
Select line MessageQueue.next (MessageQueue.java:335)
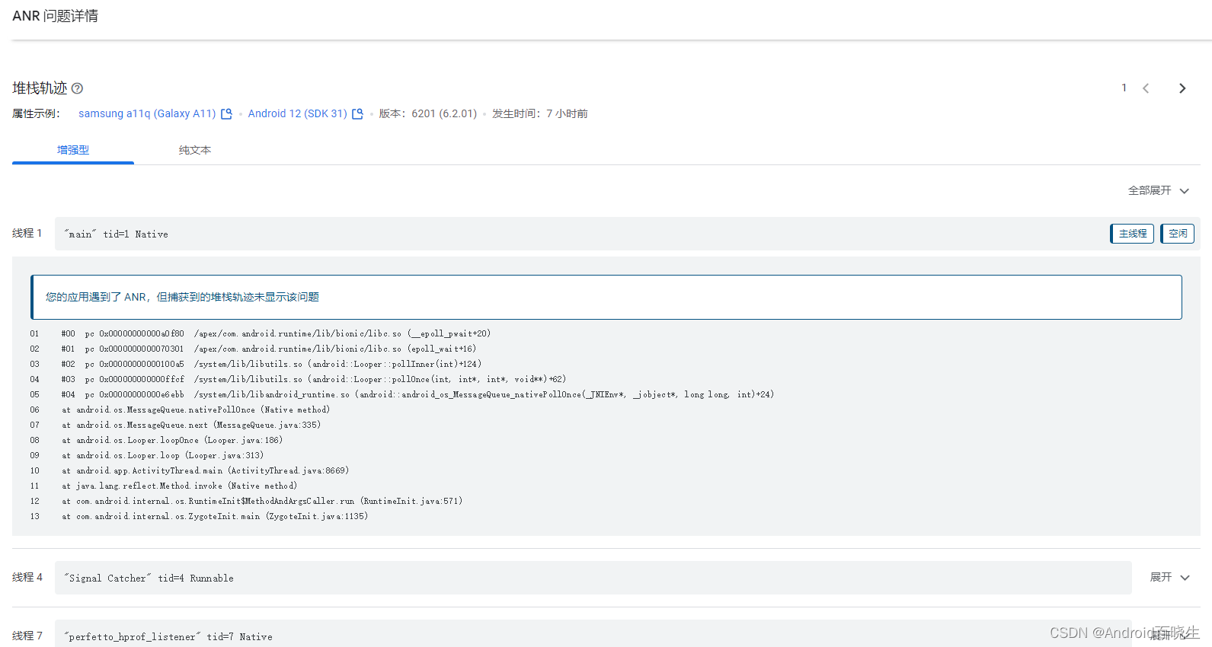tap(191, 425)
